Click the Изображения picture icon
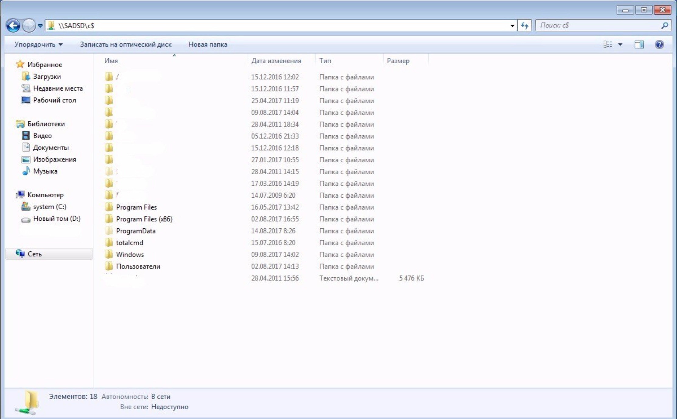Screen dimensions: 677x419 coord(26,159)
